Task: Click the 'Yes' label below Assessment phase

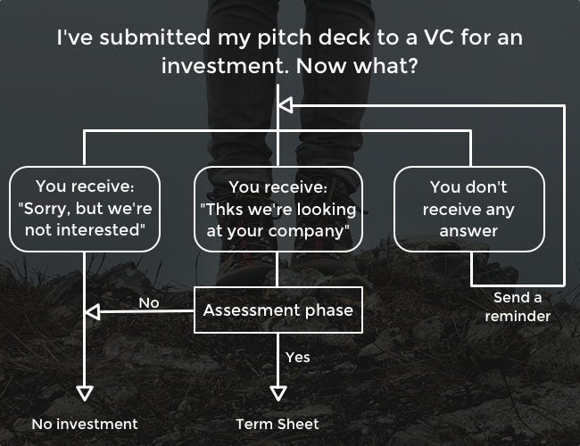Action: (298, 357)
